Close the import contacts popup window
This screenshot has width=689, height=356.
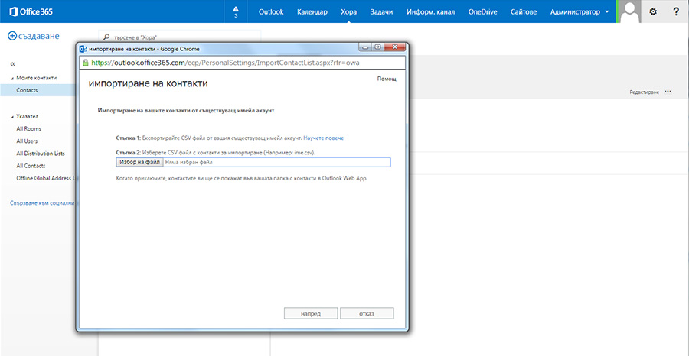[393, 47]
